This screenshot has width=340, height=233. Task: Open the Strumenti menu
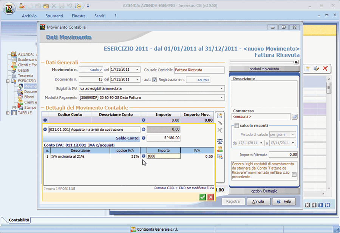(54, 16)
